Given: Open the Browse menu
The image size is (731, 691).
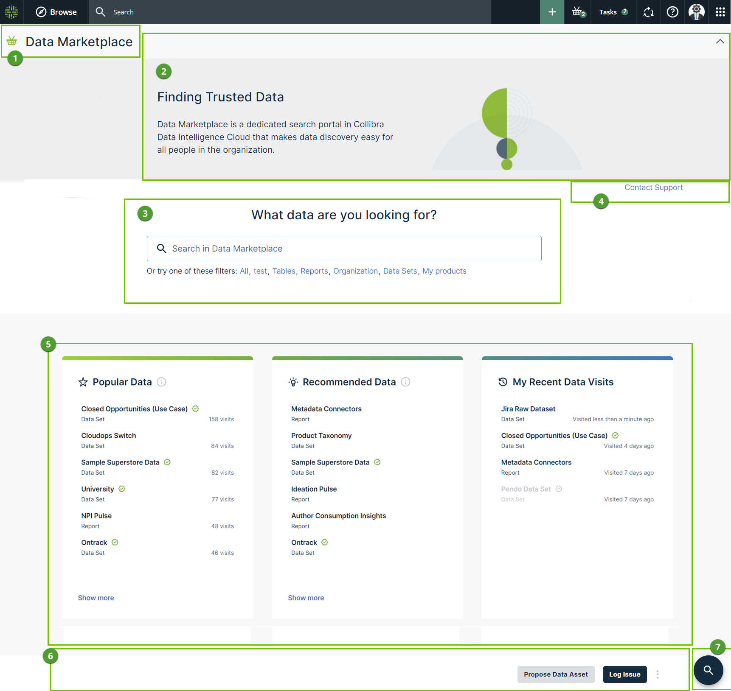Looking at the screenshot, I should 56,12.
